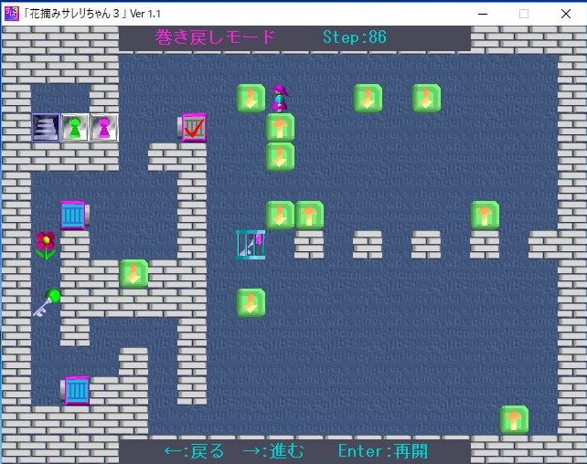Select the staircase exit tile

tap(46, 127)
